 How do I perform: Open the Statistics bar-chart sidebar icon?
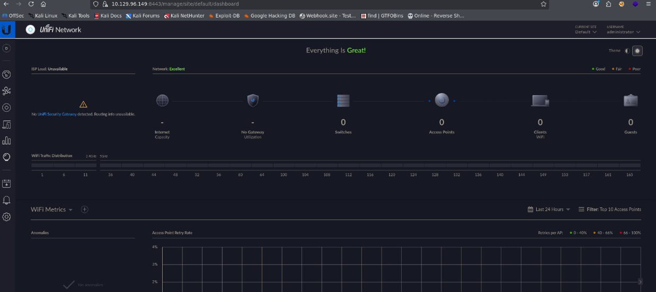click(6, 141)
